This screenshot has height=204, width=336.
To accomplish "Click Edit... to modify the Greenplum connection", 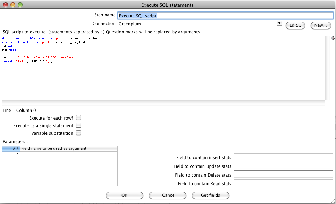I will coord(295,25).
